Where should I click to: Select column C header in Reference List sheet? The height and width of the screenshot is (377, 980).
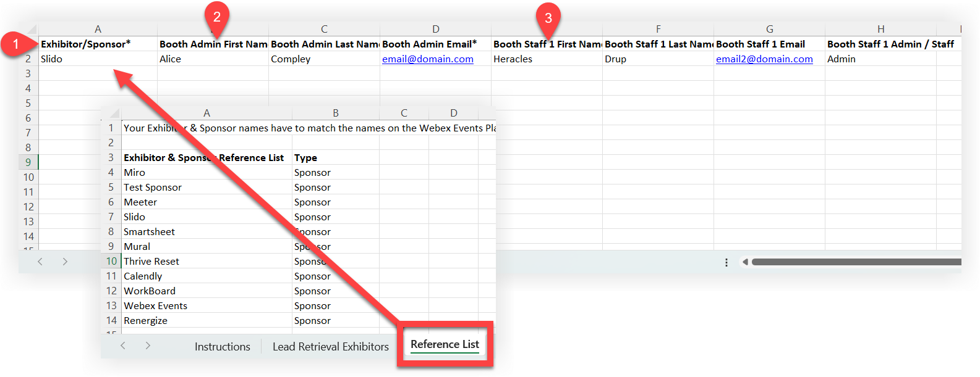click(404, 113)
